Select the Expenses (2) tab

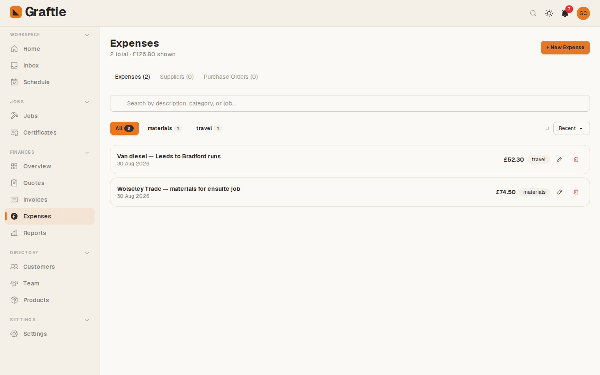pos(132,77)
